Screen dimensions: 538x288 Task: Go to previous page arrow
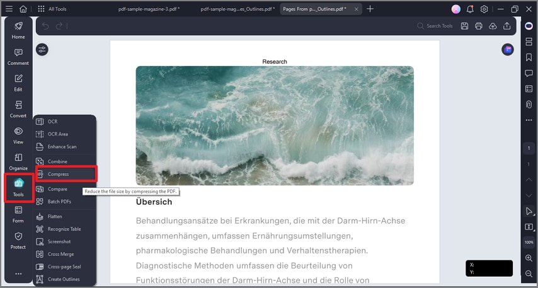[x=529, y=180]
